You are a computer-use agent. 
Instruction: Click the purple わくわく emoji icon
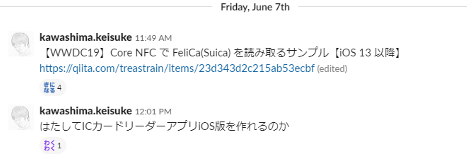tap(49, 145)
